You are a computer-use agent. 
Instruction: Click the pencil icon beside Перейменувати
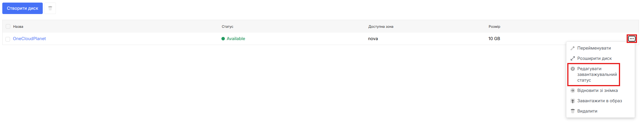(x=572, y=48)
